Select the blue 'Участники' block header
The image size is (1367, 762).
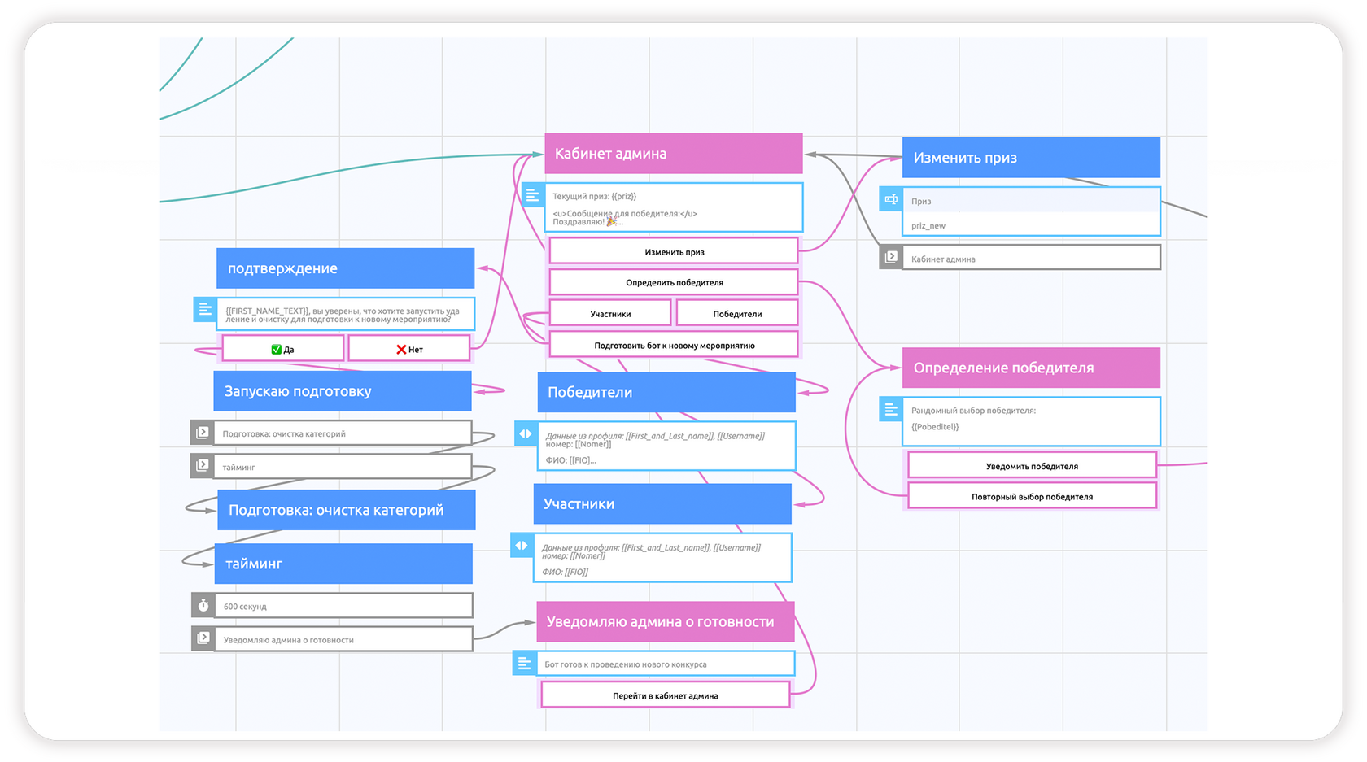pyautogui.click(x=662, y=504)
